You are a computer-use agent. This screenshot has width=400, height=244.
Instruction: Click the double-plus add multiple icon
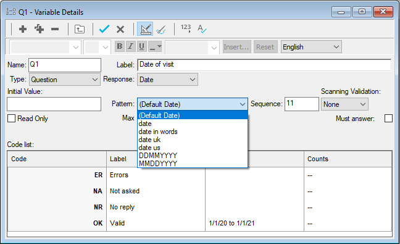pyautogui.click(x=39, y=29)
